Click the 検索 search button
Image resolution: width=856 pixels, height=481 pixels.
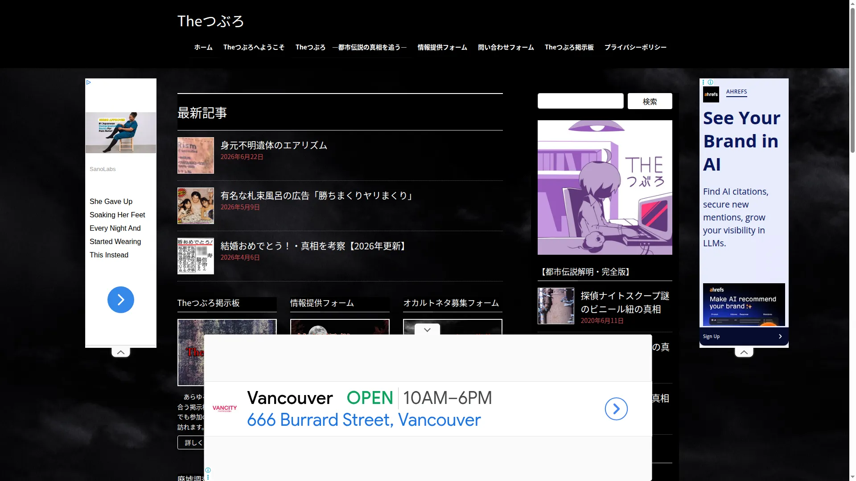(x=650, y=102)
